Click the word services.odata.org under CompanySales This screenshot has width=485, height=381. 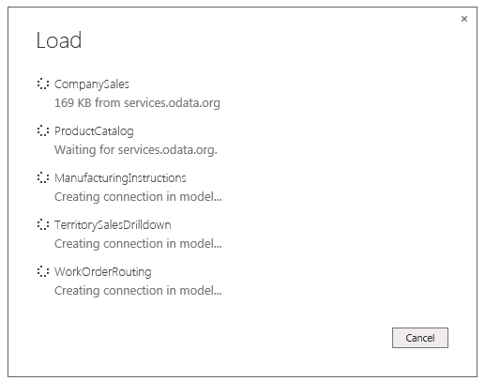coord(172,103)
